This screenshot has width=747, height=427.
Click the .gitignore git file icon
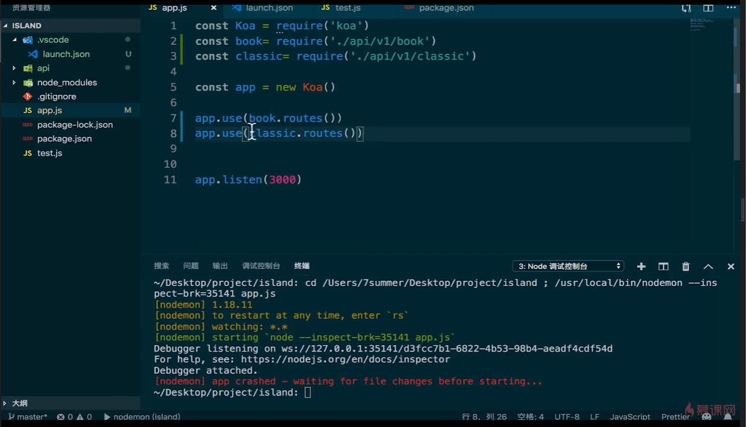click(27, 97)
